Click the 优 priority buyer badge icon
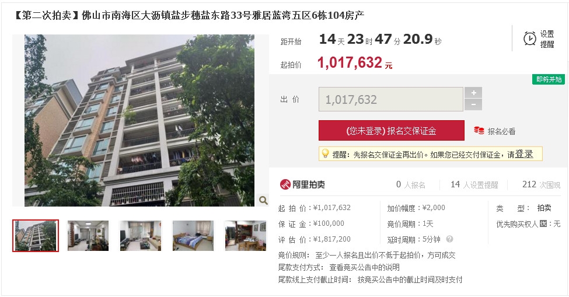 tap(543, 223)
